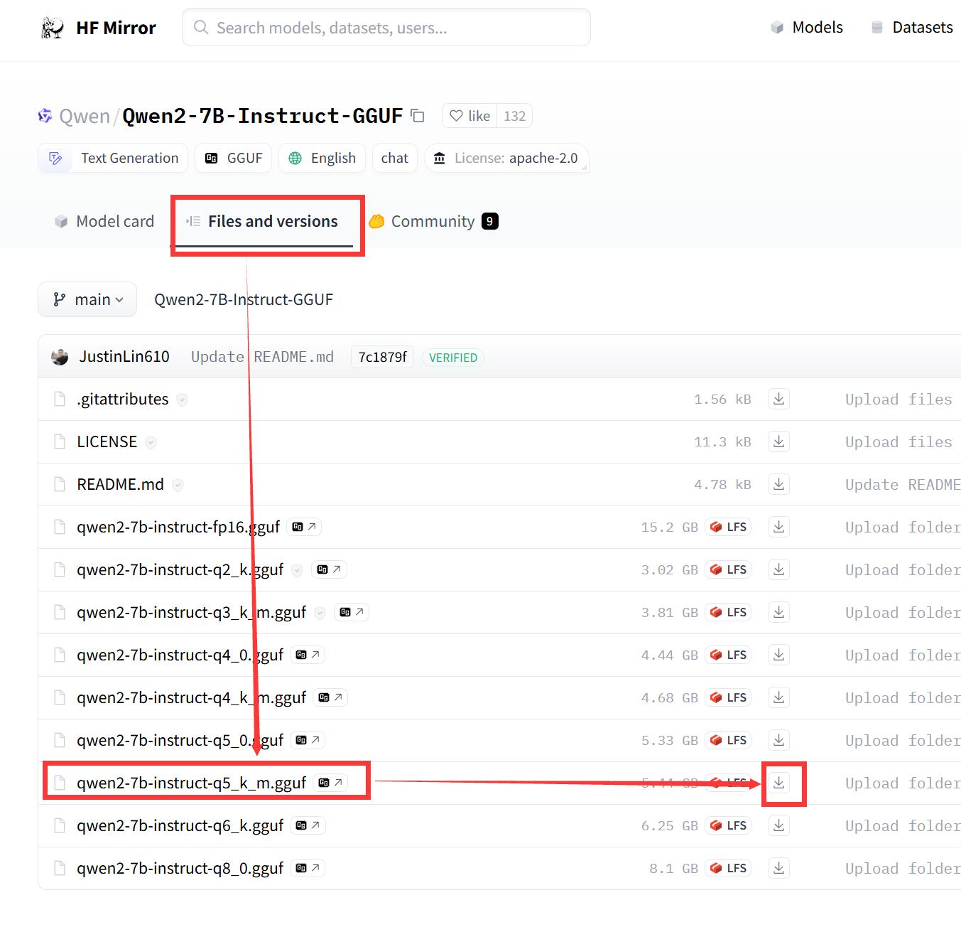Open the Models navigation link

point(807,27)
